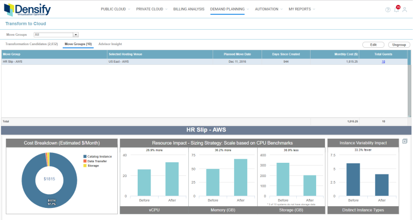This screenshot has width=413, height=220.
Task: Sort by Total Guests column header
Action: pos(383,54)
